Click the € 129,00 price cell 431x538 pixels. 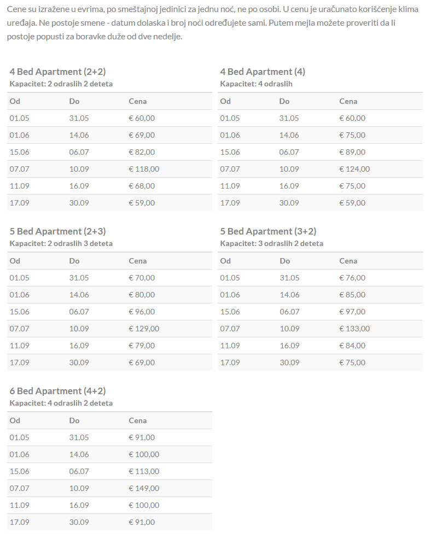point(144,329)
